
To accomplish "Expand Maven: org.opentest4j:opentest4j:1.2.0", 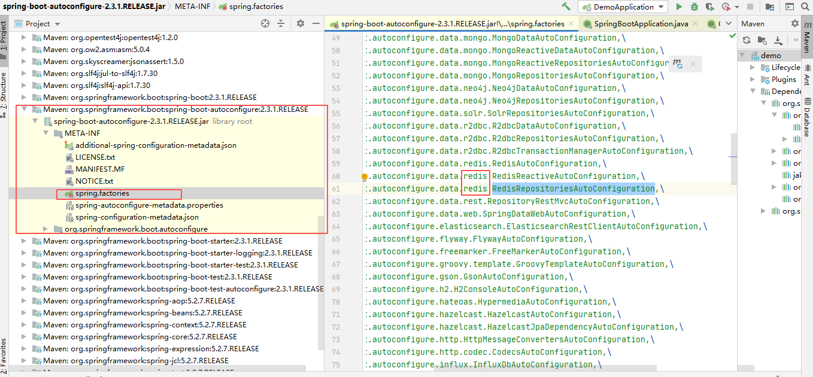I will coord(25,38).
